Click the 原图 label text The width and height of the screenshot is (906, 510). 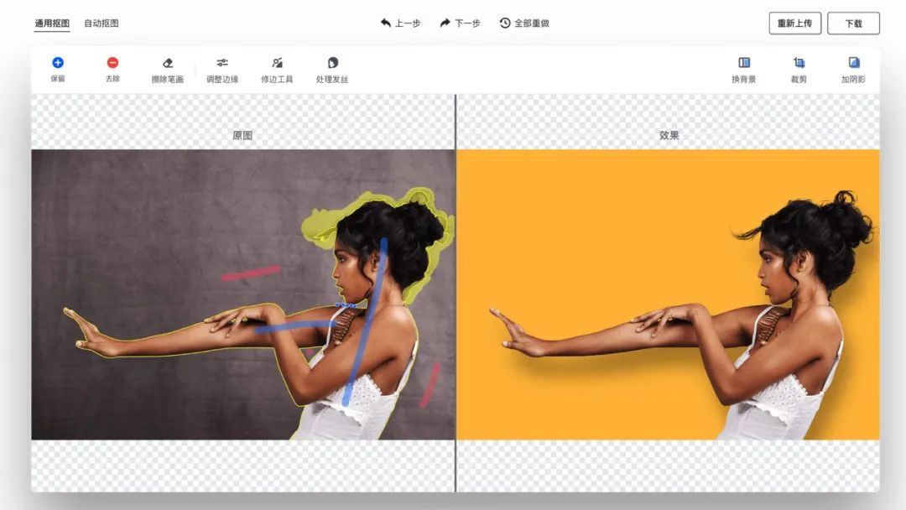[242, 135]
